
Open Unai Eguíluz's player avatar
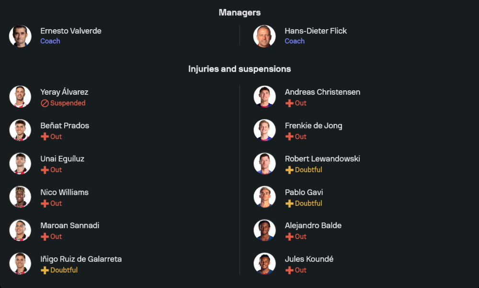[20, 164]
